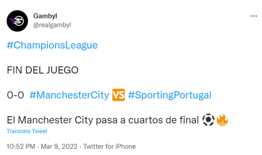Open the three-dot more options menu
Image resolution: width=262 pixels, height=155 pixels.
[253, 16]
